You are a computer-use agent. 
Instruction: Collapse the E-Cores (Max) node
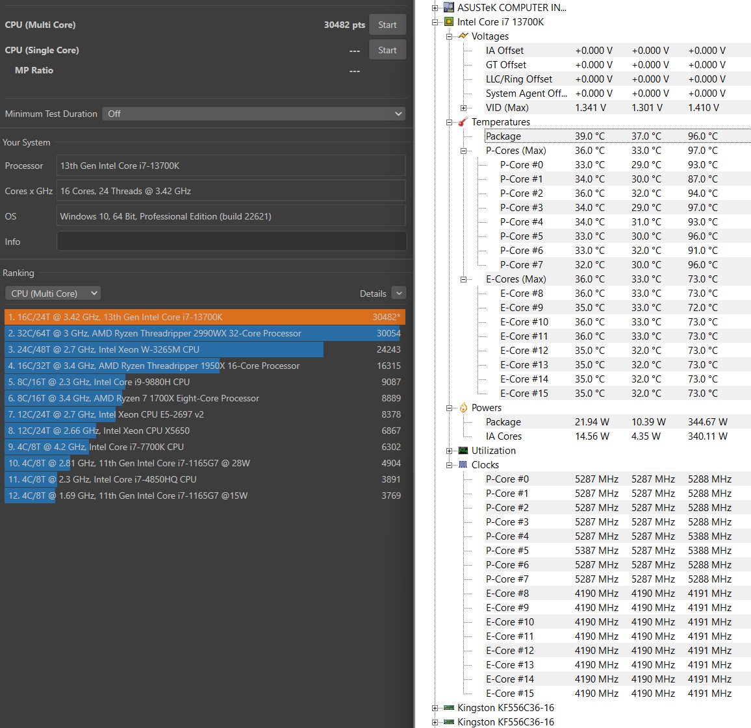(464, 279)
